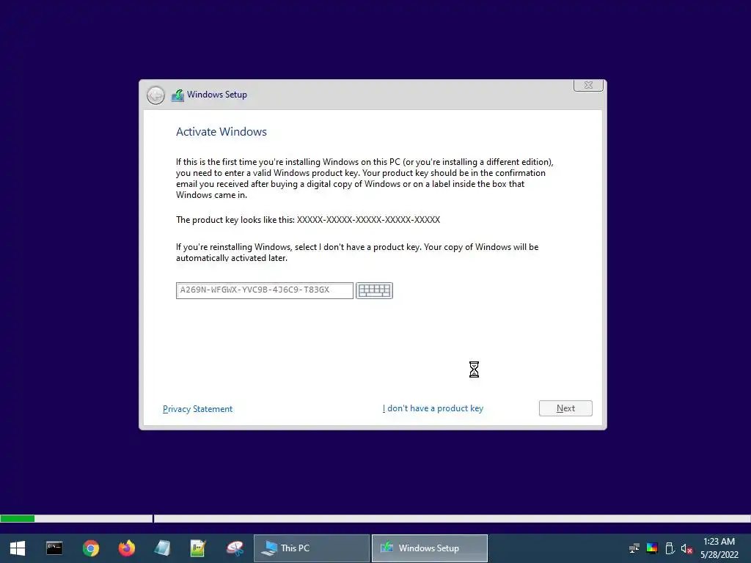Launch Command Prompt from taskbar
751x563 pixels.
point(54,548)
